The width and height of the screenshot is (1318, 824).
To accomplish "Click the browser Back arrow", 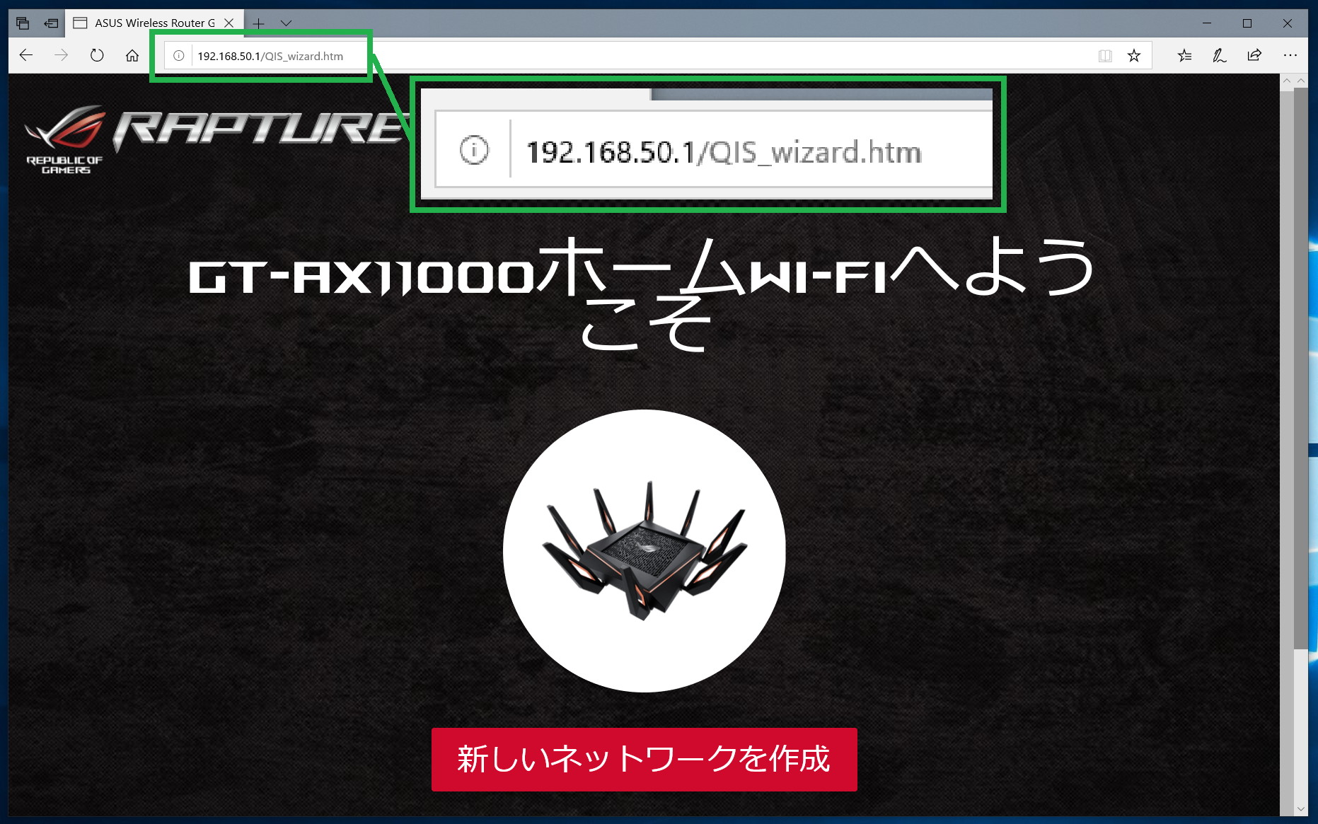I will pos(26,55).
